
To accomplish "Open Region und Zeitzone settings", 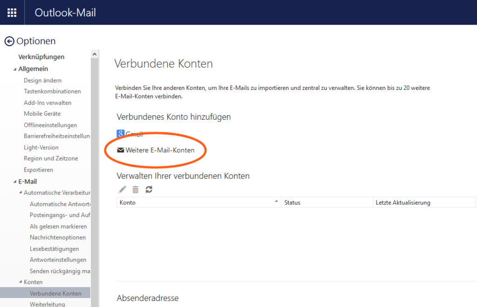I will coord(51,158).
